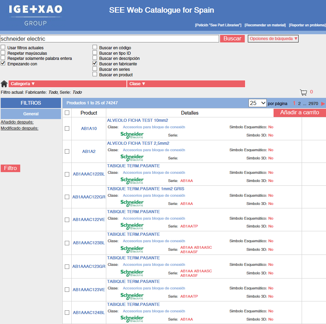Jump to last page 2970
The width and height of the screenshot is (326, 324).
click(x=313, y=104)
